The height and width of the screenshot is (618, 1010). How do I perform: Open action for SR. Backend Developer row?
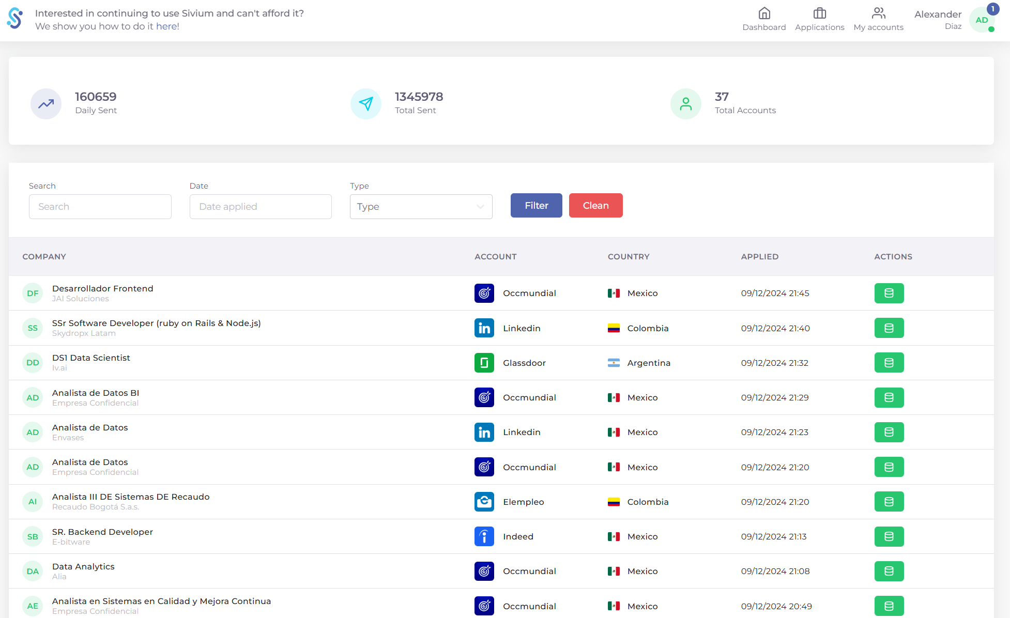889,536
